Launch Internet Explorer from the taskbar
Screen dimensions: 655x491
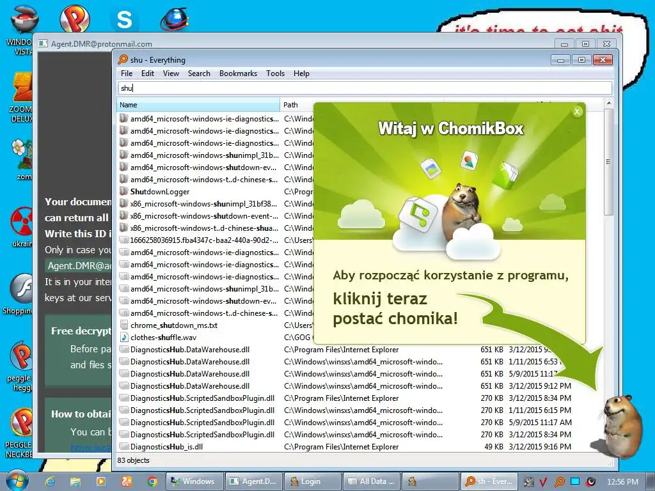(x=50, y=481)
